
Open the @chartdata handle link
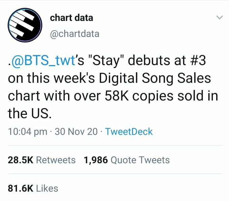click(74, 34)
